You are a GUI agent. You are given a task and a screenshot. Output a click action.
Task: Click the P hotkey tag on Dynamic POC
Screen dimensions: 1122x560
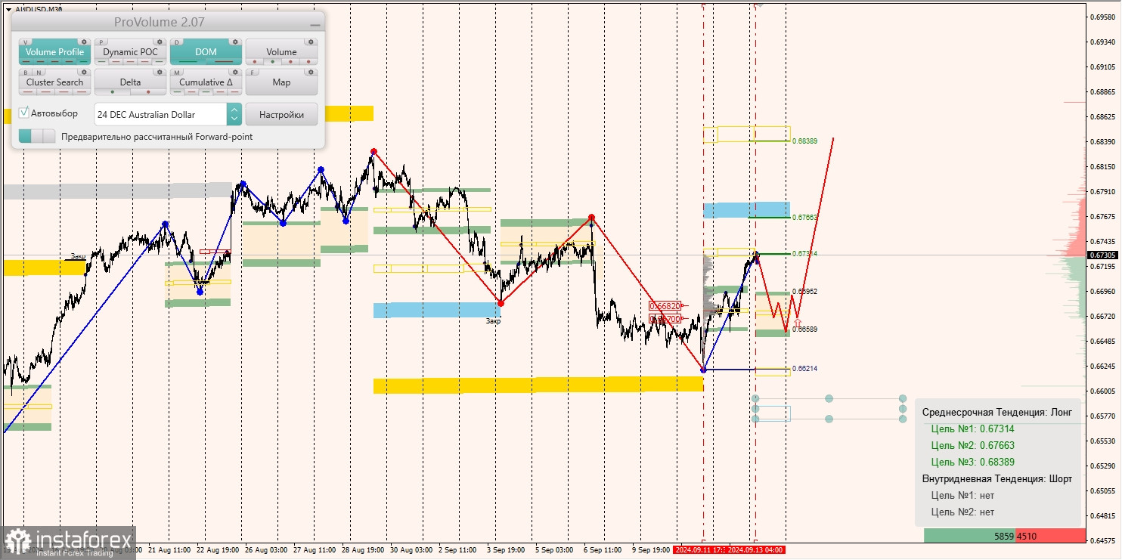(102, 42)
